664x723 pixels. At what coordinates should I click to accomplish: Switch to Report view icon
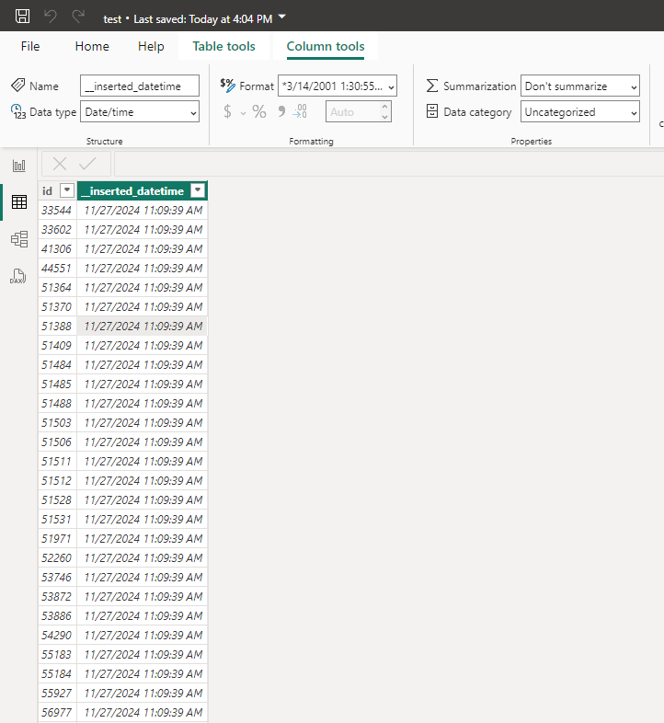point(19,166)
